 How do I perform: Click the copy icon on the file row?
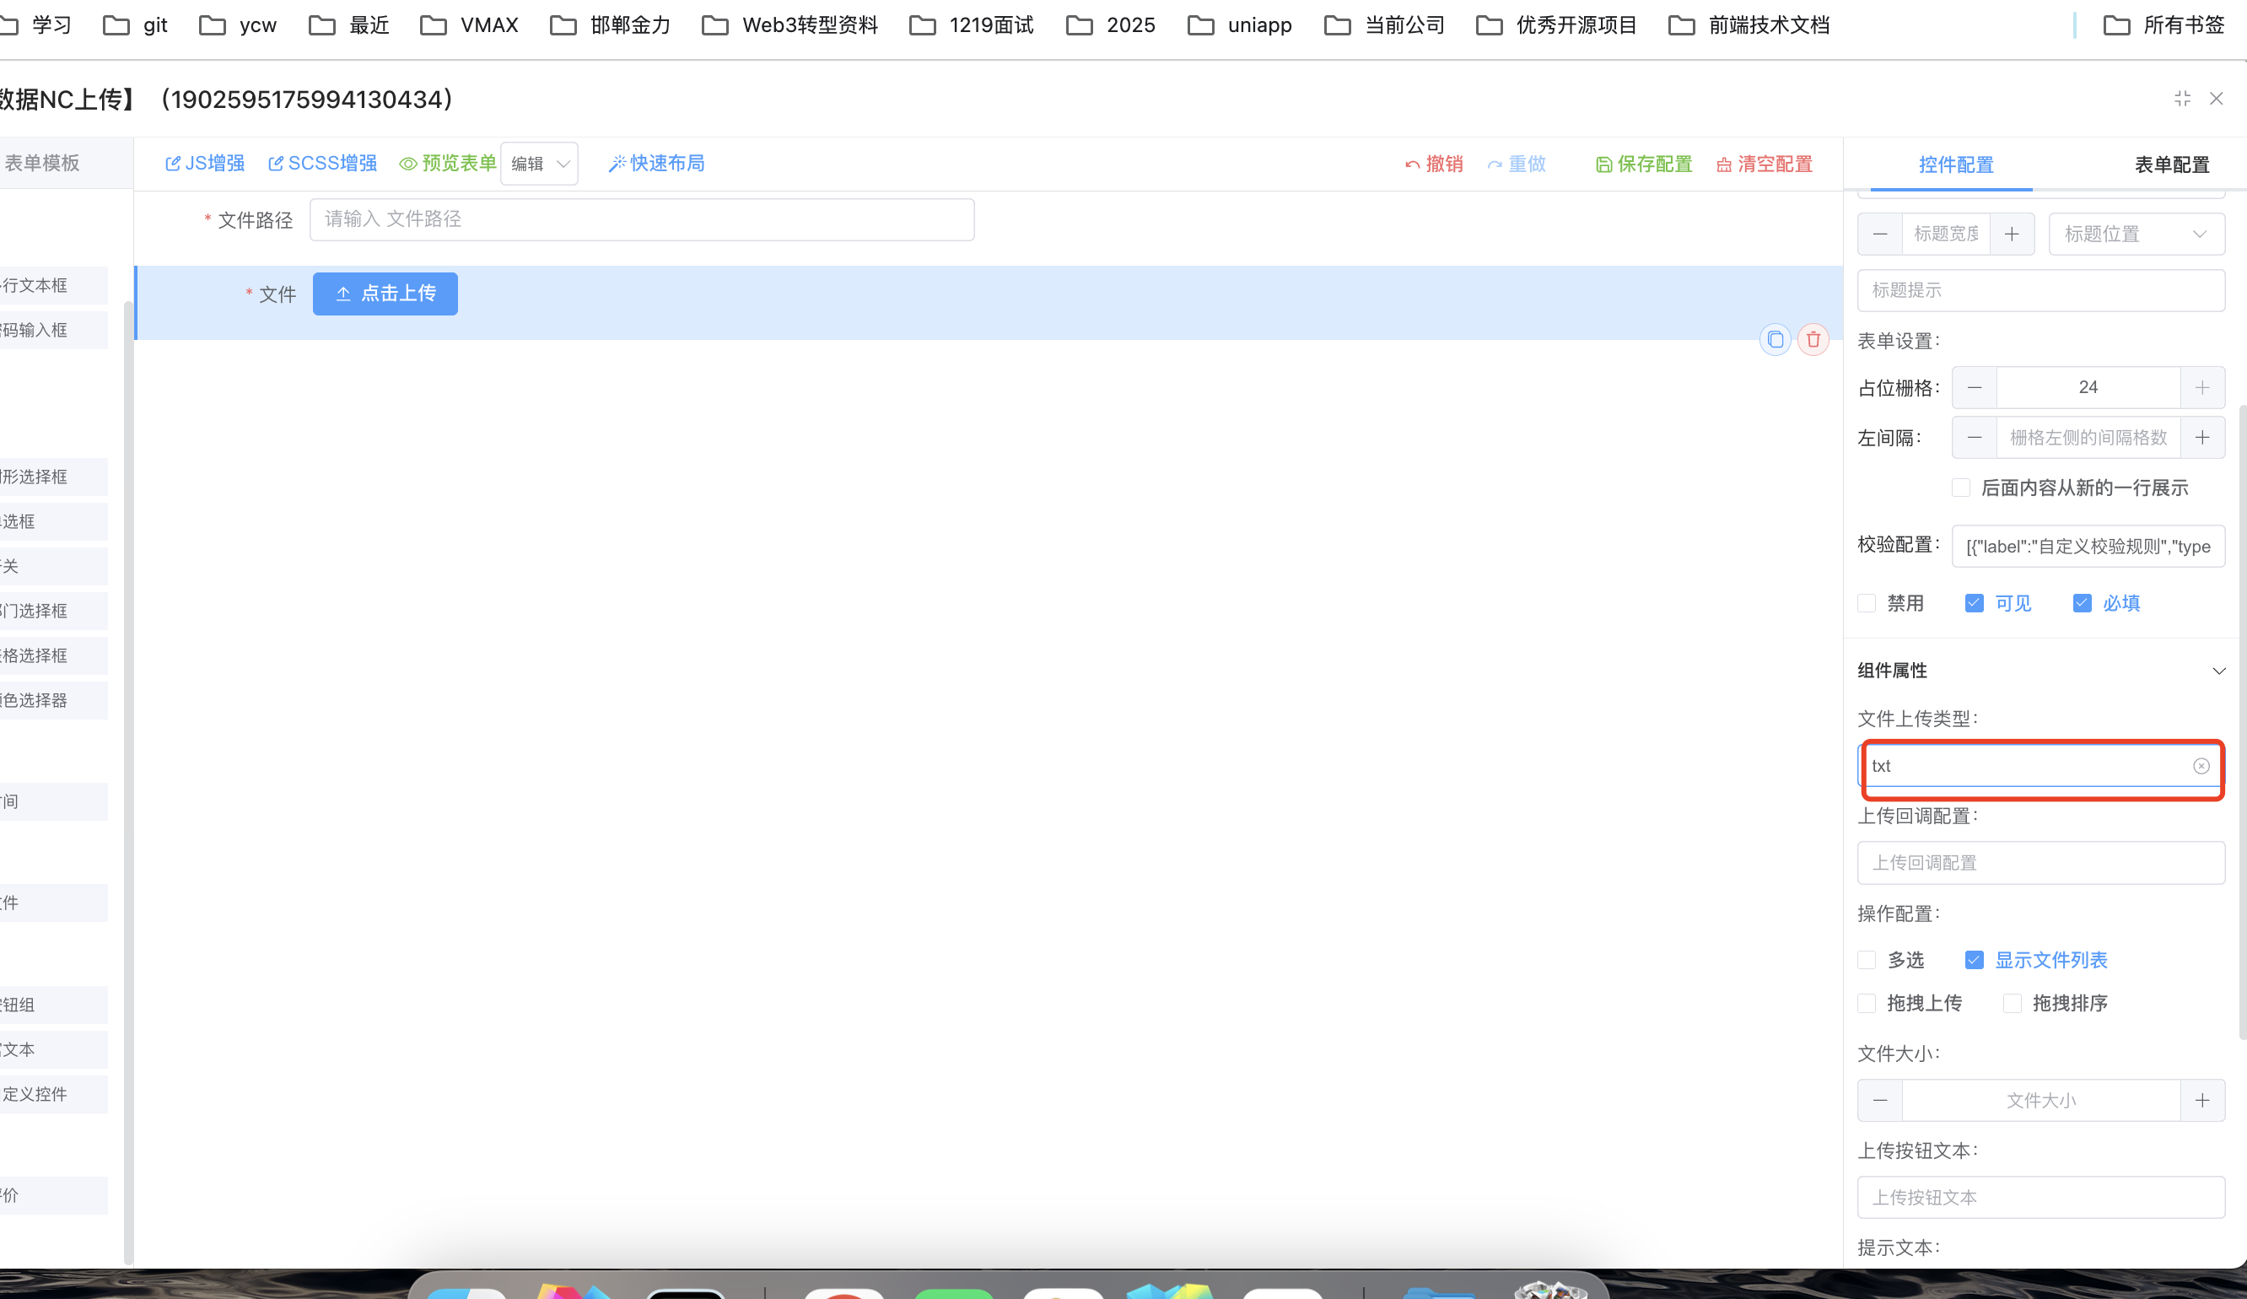tap(1775, 340)
